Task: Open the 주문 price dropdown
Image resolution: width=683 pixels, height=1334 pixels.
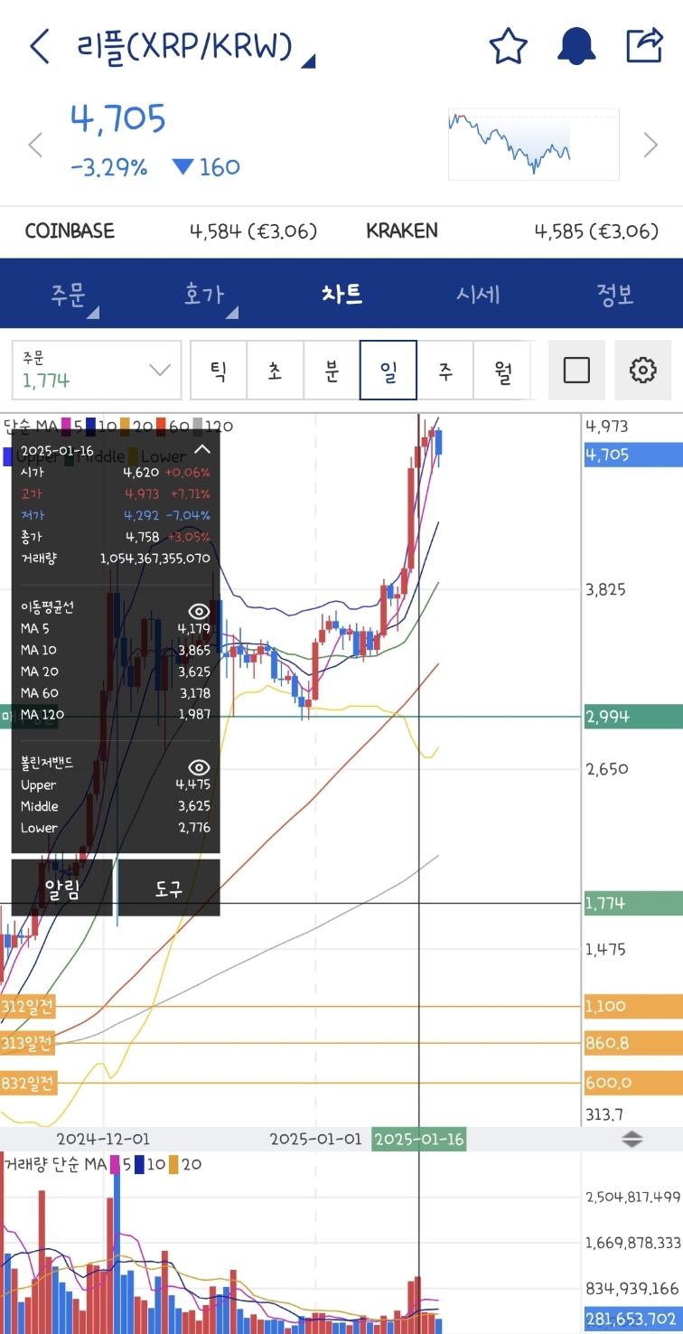Action: [x=97, y=370]
